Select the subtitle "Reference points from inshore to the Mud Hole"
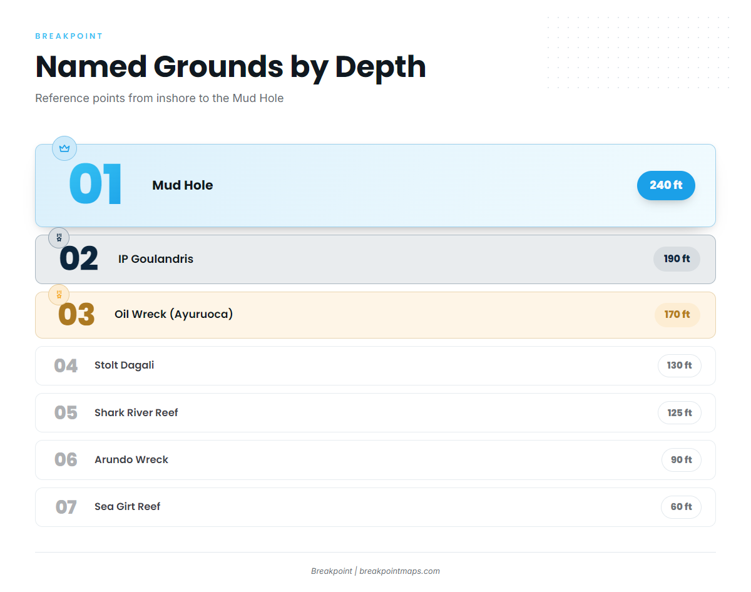751x592 pixels. (160, 98)
